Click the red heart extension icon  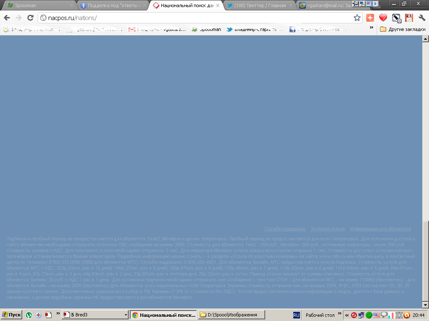tap(383, 18)
